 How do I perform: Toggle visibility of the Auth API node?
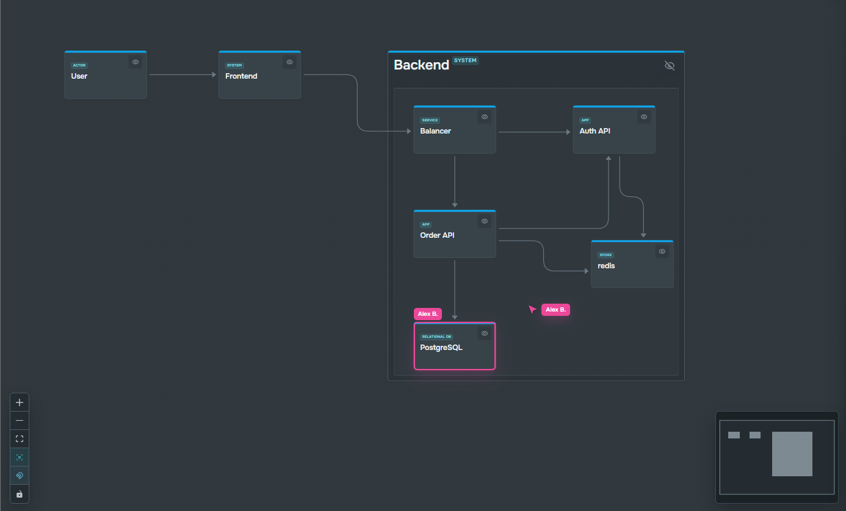pyautogui.click(x=644, y=117)
